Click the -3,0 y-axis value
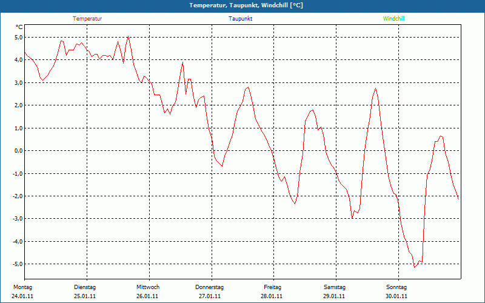Screen dimensions: 485x303 click(18, 219)
